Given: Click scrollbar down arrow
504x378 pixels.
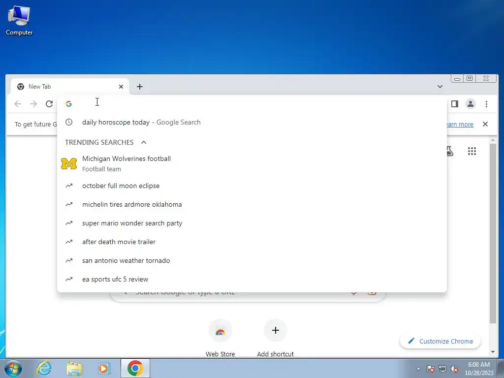Looking at the screenshot, I should tap(493, 352).
